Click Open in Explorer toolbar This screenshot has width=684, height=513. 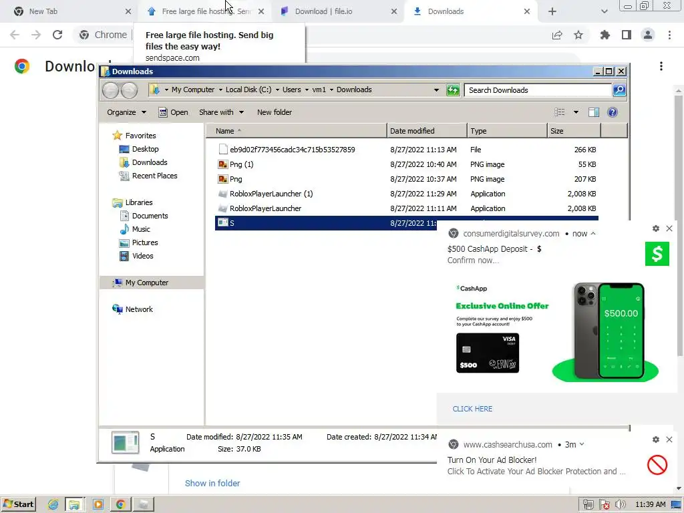point(173,112)
